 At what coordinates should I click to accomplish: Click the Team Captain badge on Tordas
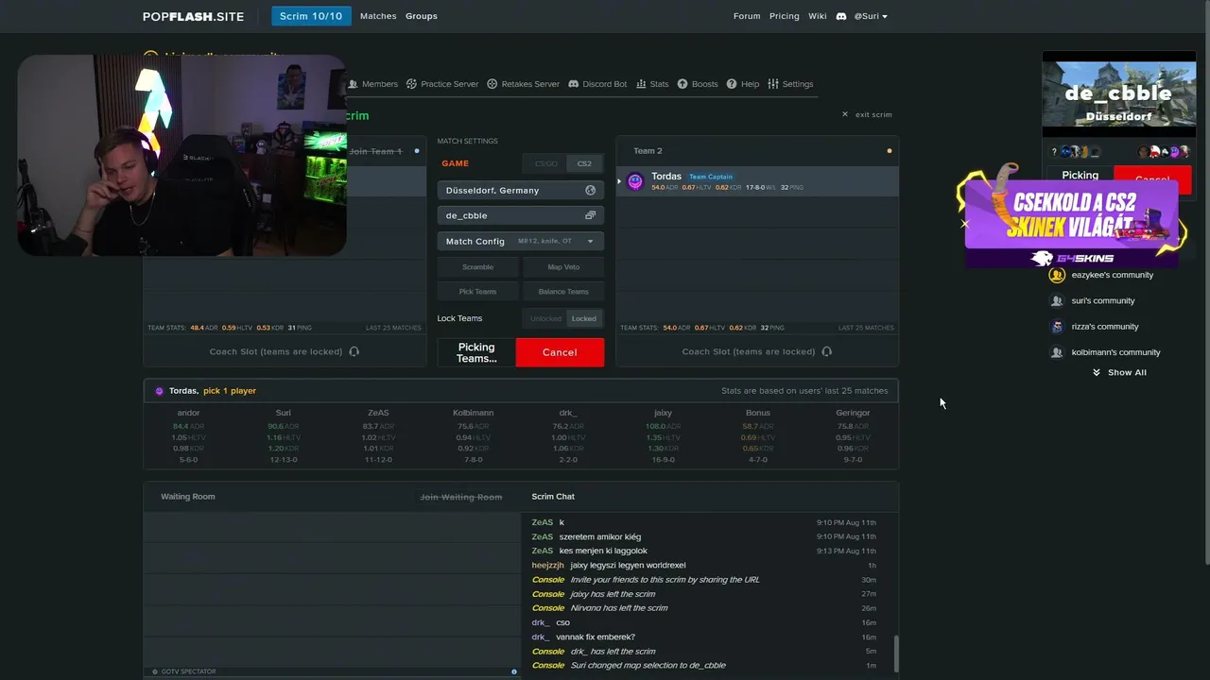pyautogui.click(x=711, y=177)
